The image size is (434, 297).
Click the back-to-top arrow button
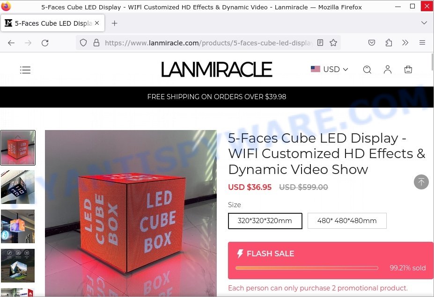(x=421, y=182)
